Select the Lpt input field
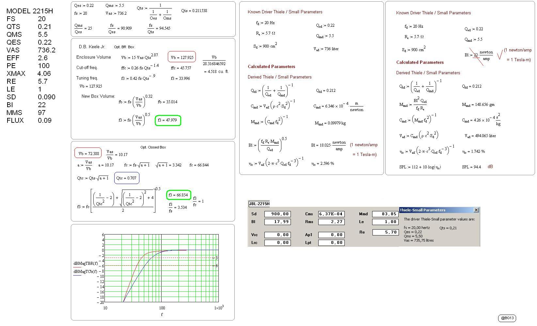 coord(331,243)
